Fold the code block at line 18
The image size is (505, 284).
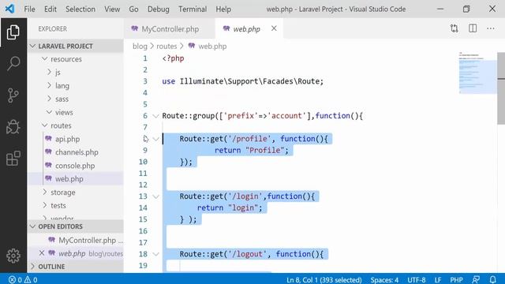(156, 254)
